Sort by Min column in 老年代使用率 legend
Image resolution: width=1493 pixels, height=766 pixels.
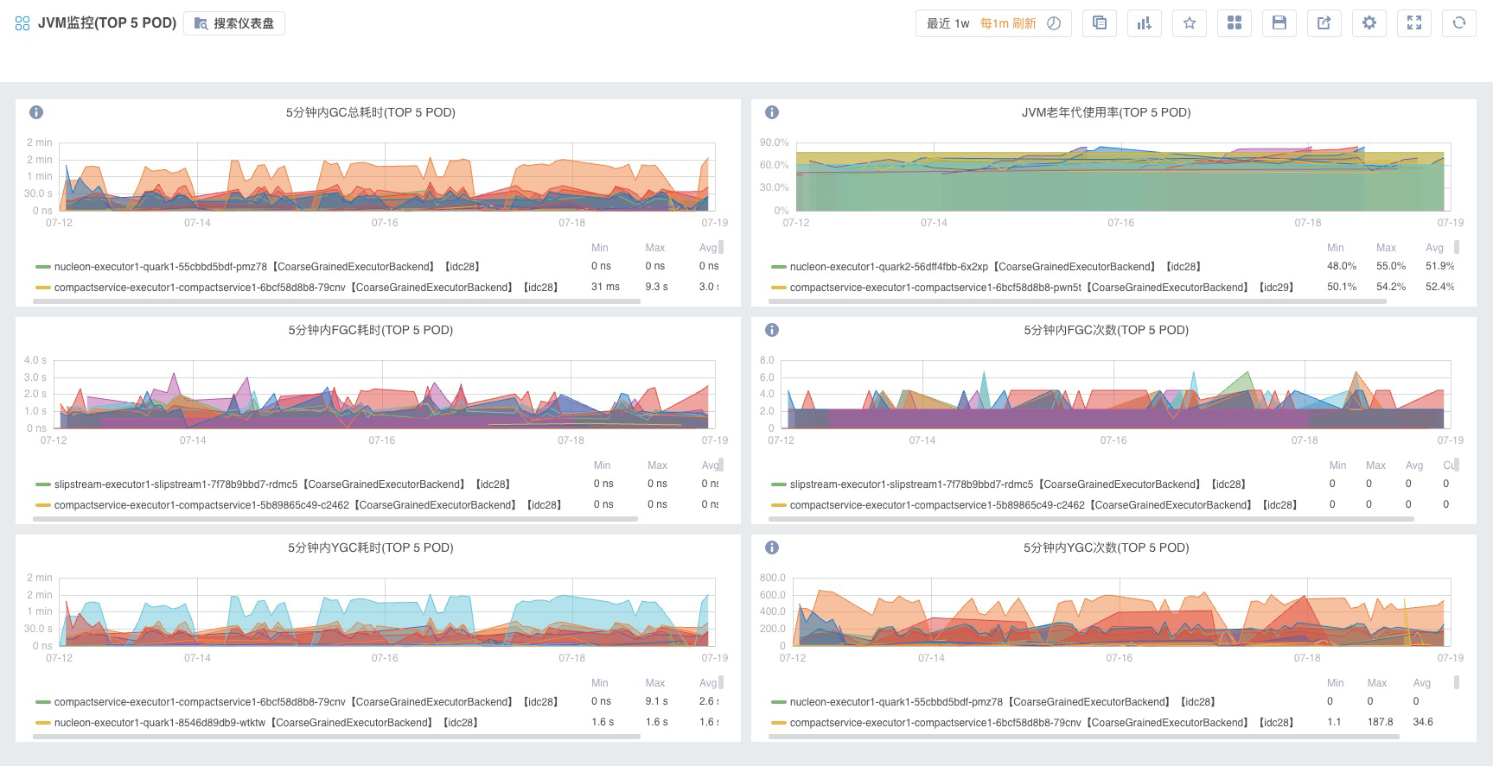1336,248
